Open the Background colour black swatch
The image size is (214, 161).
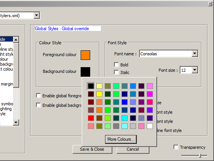(85, 72)
